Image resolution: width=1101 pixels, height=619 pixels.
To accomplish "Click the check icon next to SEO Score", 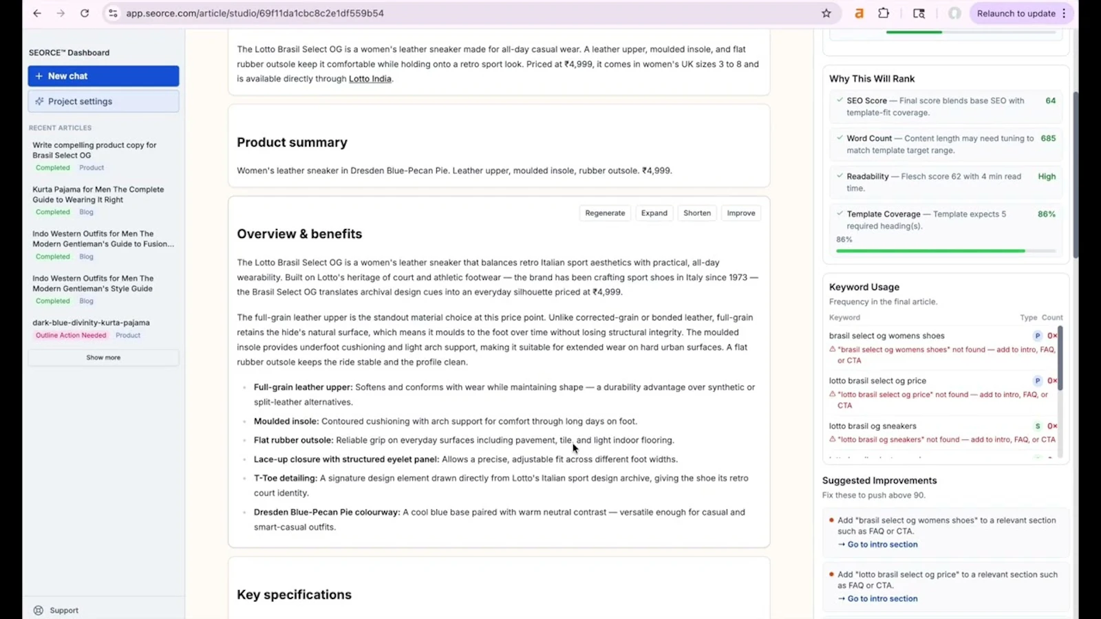I will click(840, 100).
